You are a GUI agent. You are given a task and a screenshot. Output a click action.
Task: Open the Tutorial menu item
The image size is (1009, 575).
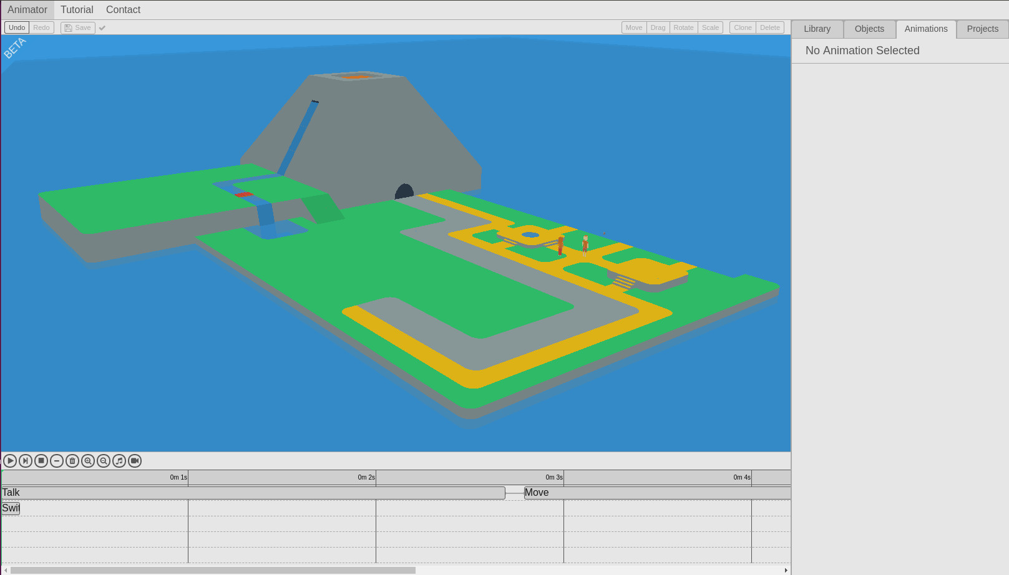[x=77, y=9]
